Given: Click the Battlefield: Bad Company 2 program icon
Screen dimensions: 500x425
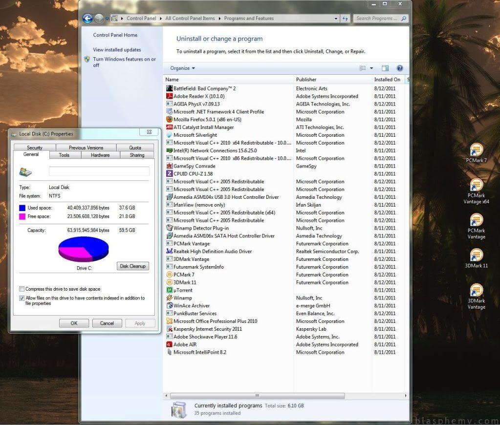Looking at the screenshot, I should click(169, 88).
